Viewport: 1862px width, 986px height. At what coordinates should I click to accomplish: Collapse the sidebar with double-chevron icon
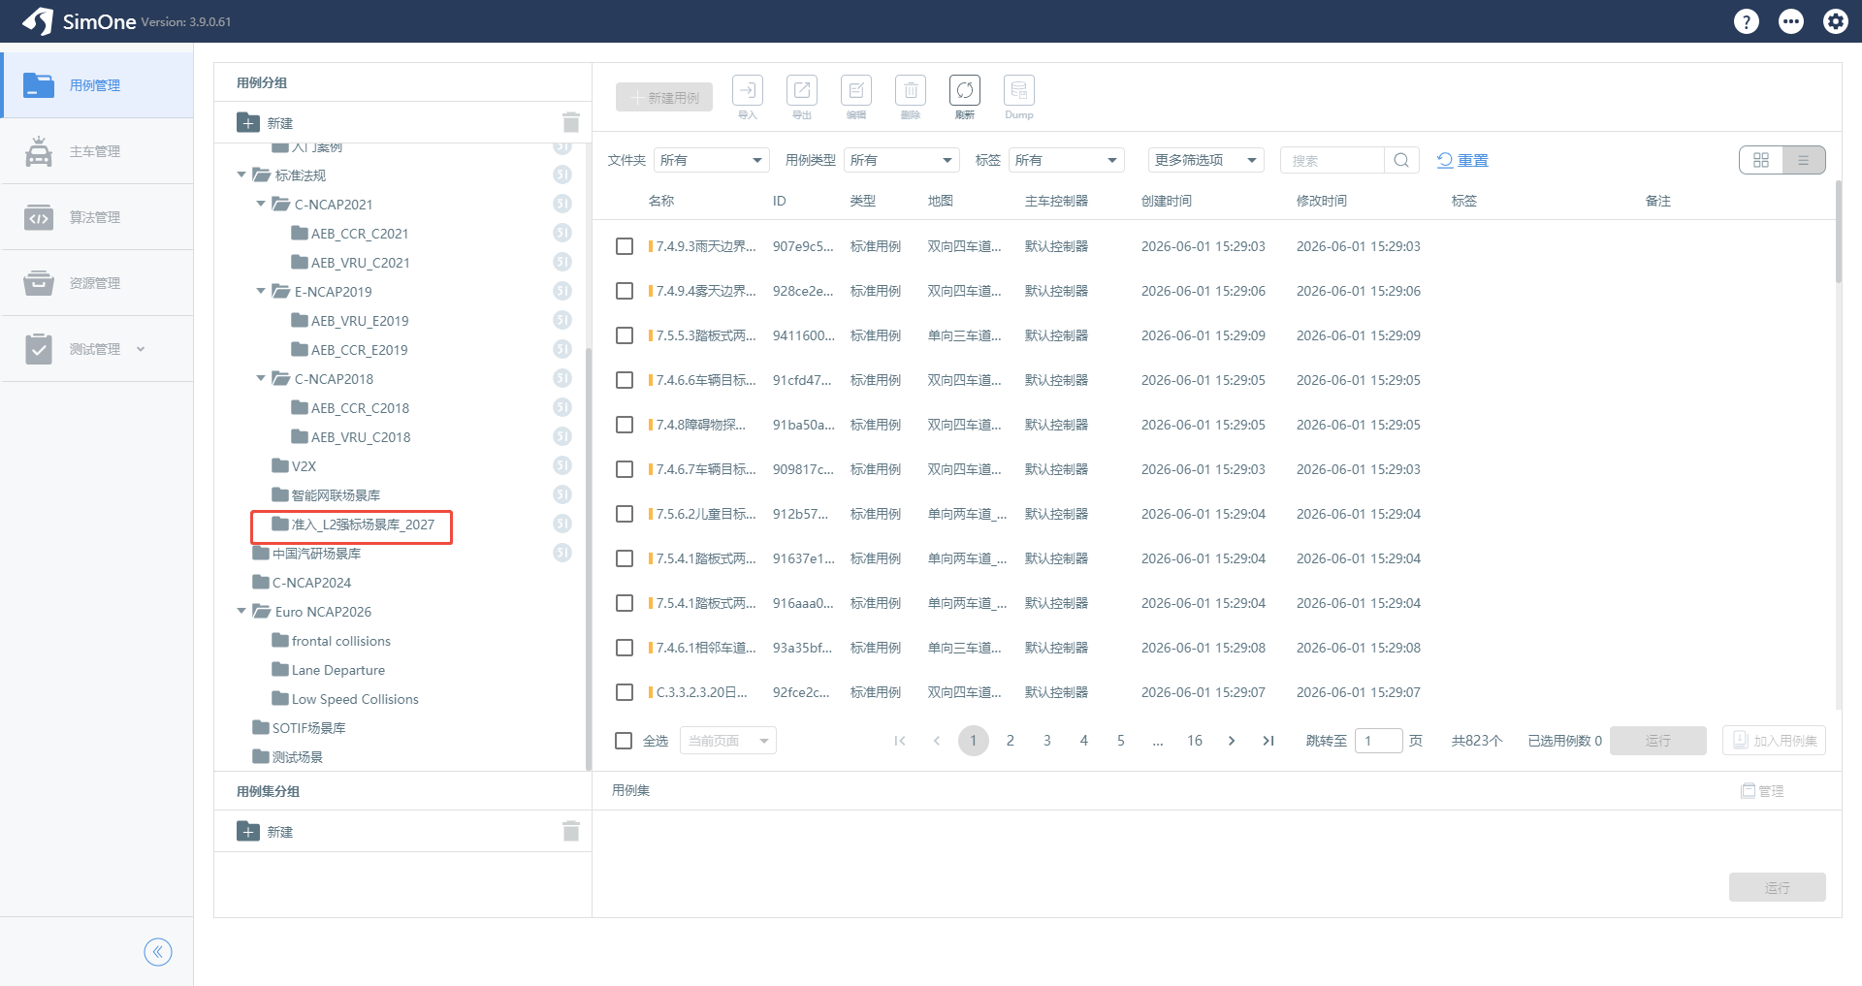pos(158,952)
